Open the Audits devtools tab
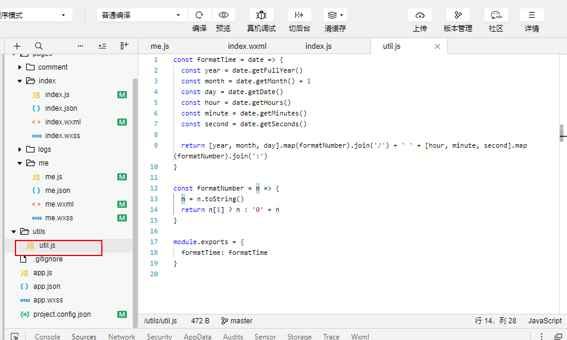567x340 pixels. (x=233, y=336)
